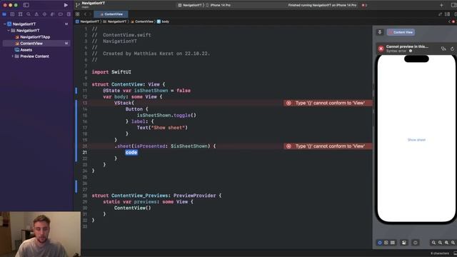
Task: Click the related items grid icon
Action: [78, 14]
